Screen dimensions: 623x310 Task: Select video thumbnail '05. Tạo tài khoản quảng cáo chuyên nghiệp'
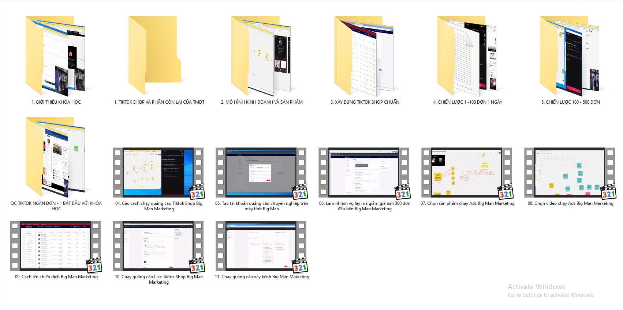[x=261, y=172]
